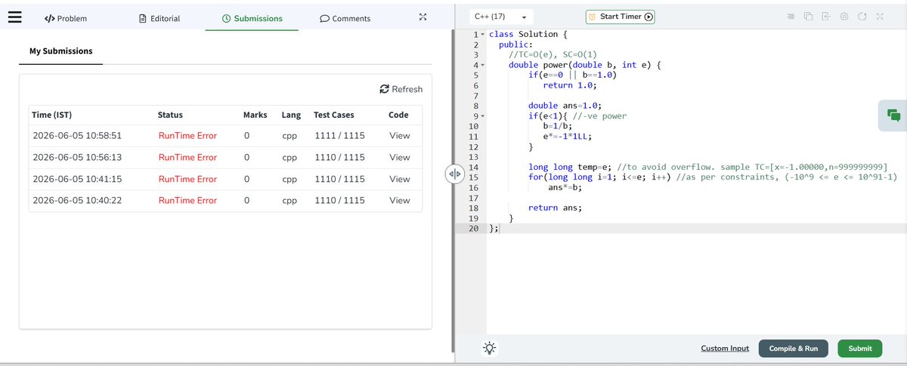The image size is (907, 366).
Task: Click the import code icon
Action: tap(826, 17)
